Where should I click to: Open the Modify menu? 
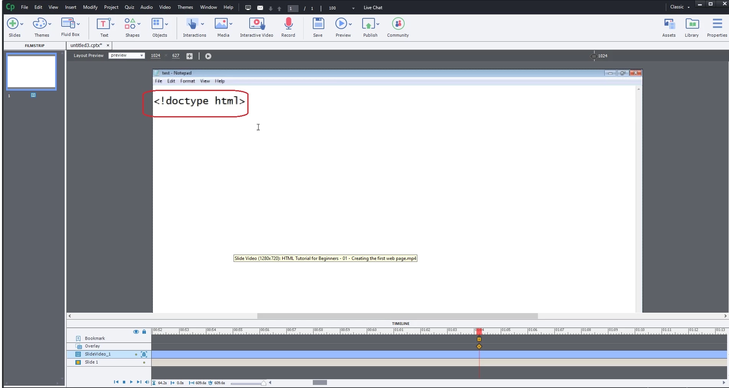pyautogui.click(x=90, y=7)
